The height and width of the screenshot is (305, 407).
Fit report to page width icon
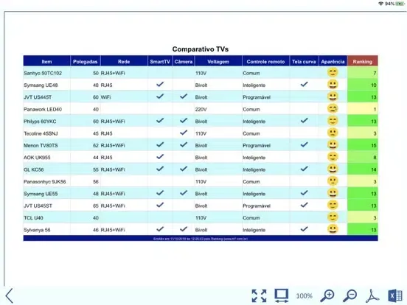(x=282, y=295)
